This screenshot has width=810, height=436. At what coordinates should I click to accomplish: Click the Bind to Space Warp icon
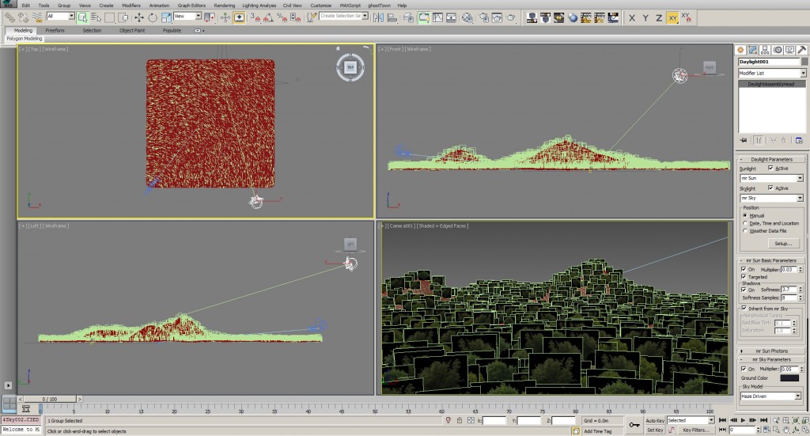click(37, 17)
